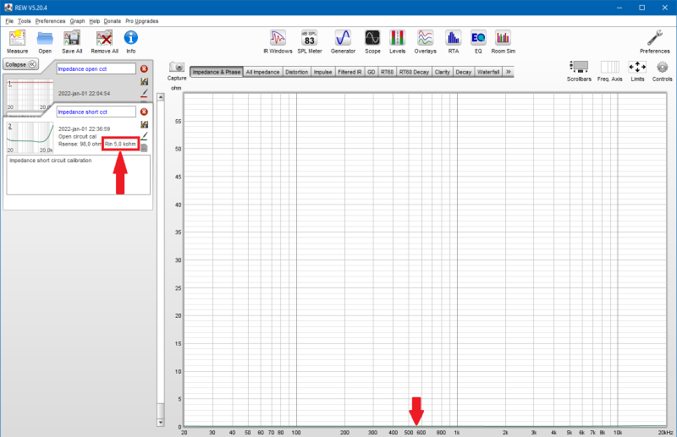
Task: Save the Impedance open cct measurement
Action: coord(144,81)
